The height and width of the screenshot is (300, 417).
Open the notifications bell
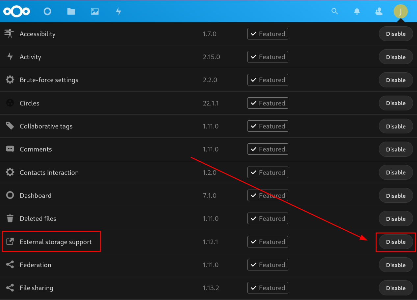point(357,12)
